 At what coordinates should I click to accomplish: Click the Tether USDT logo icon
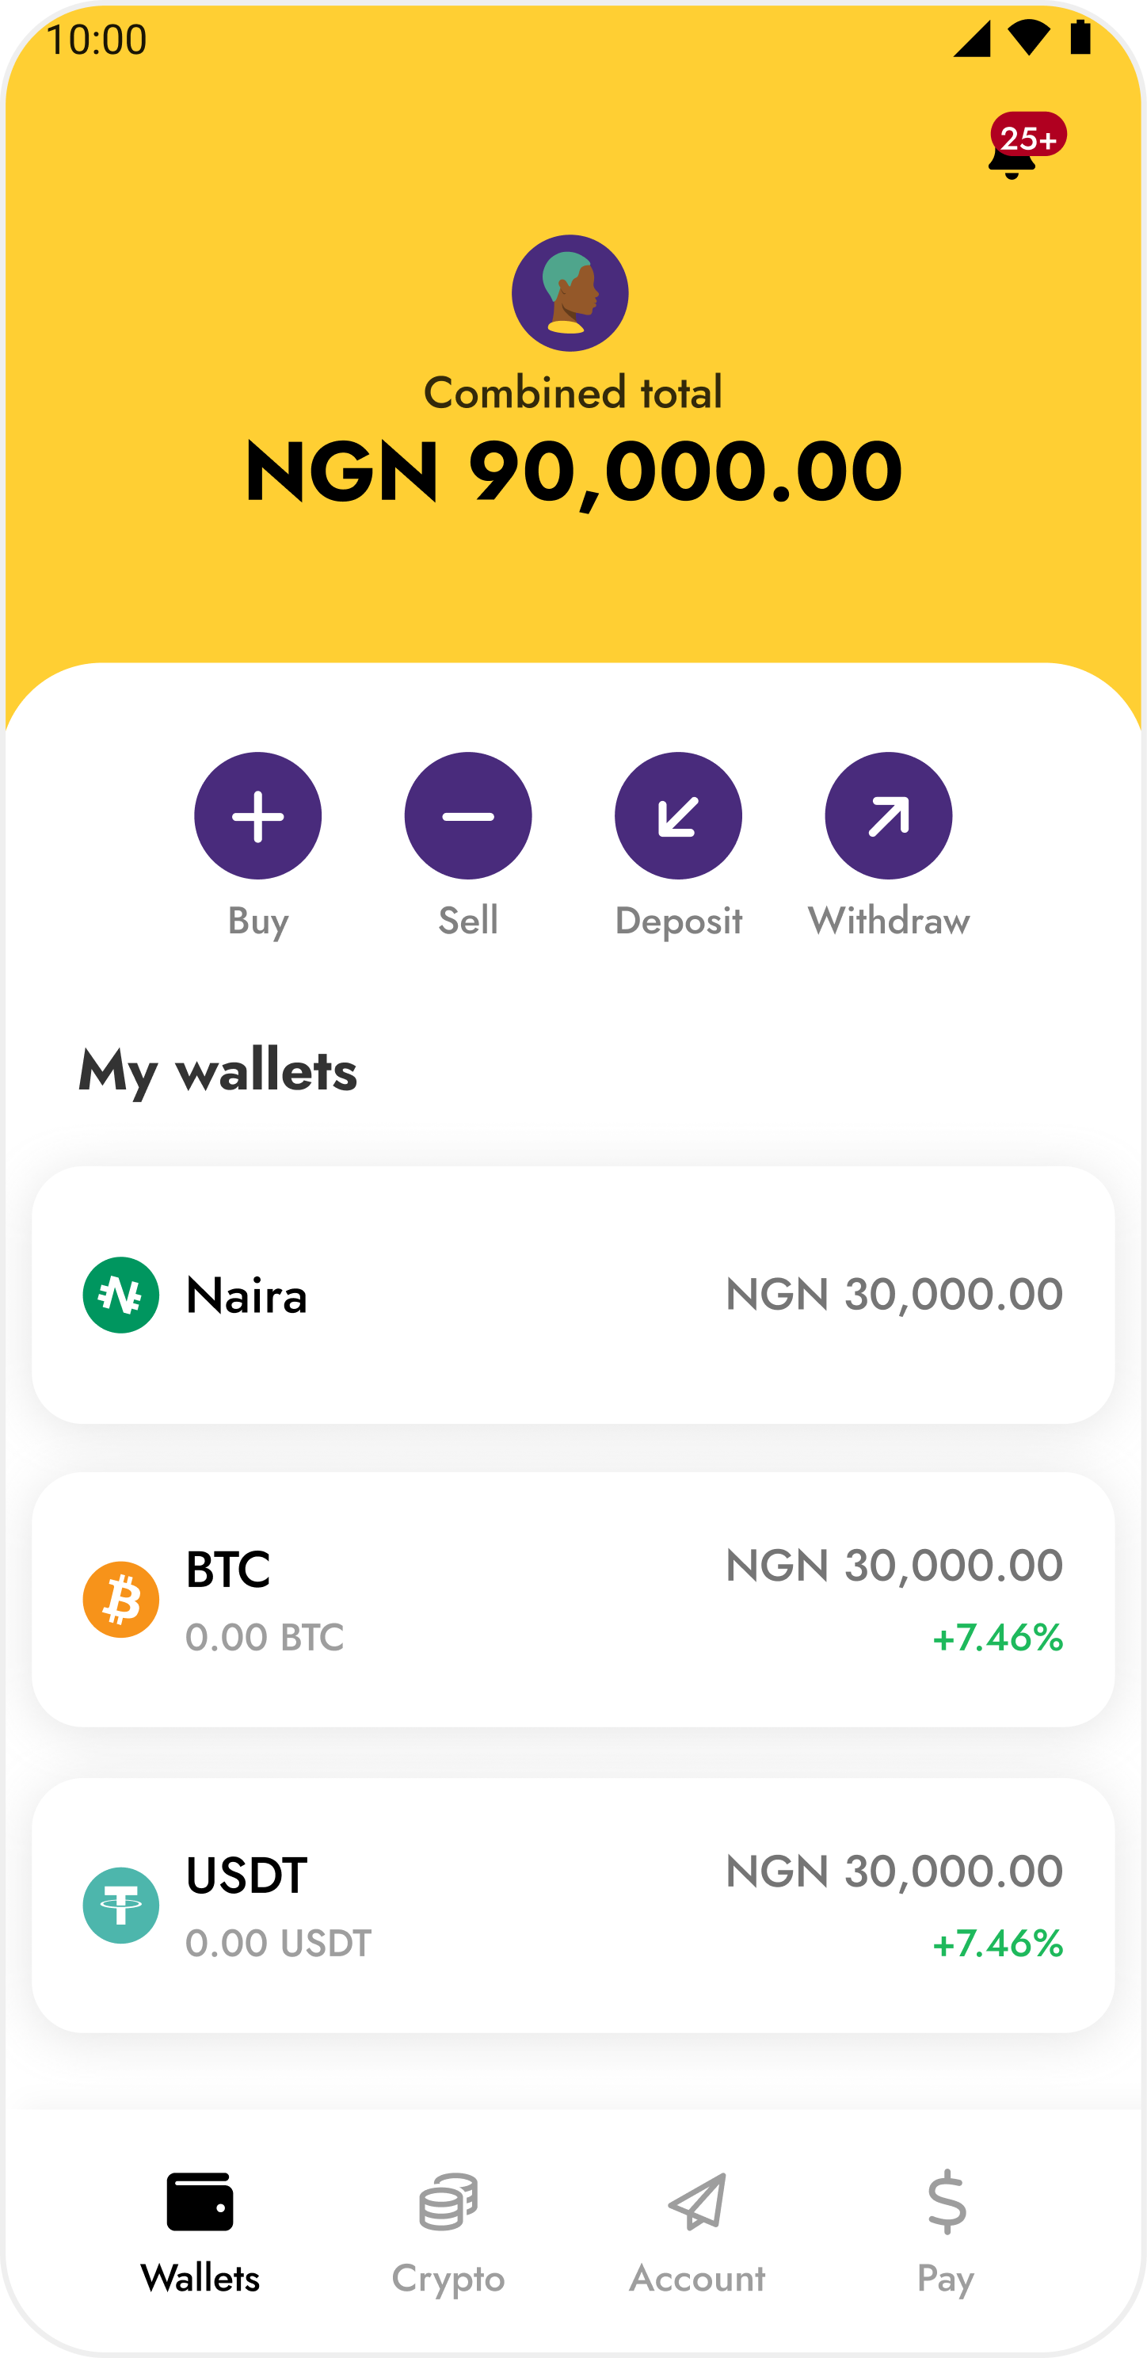[121, 1906]
